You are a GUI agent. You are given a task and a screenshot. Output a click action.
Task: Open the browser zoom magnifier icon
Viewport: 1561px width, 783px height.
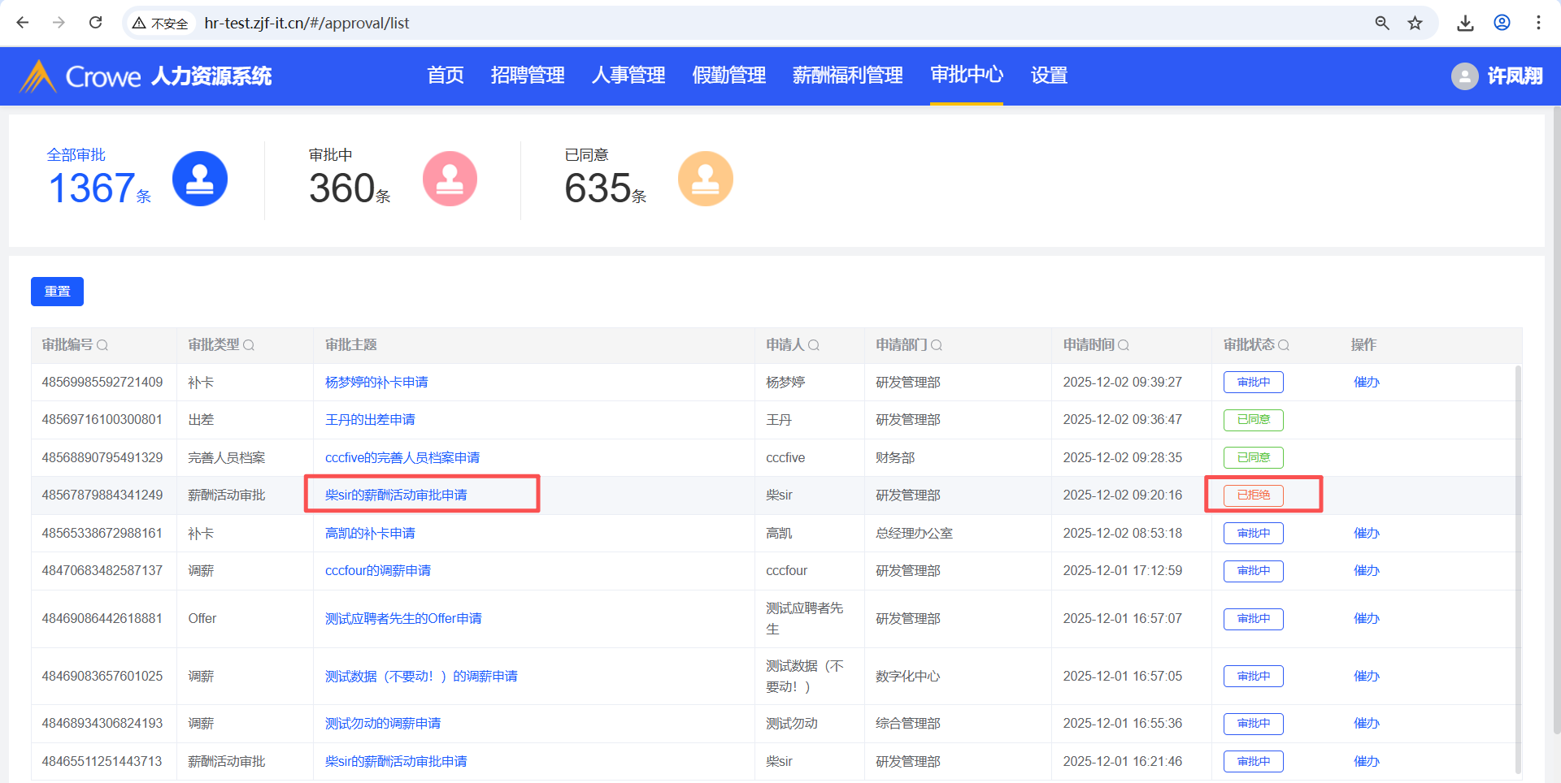tap(1382, 23)
